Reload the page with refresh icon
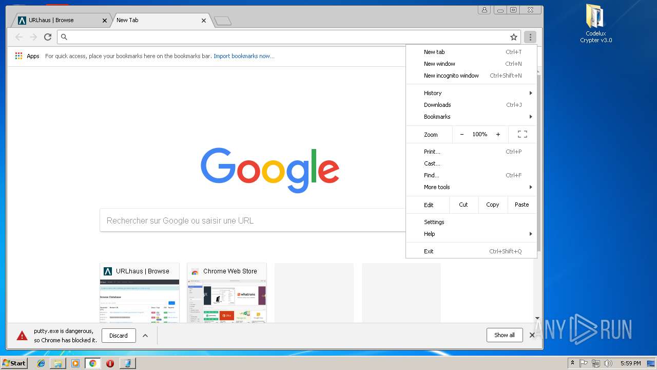The height and width of the screenshot is (370, 657). coord(48,37)
